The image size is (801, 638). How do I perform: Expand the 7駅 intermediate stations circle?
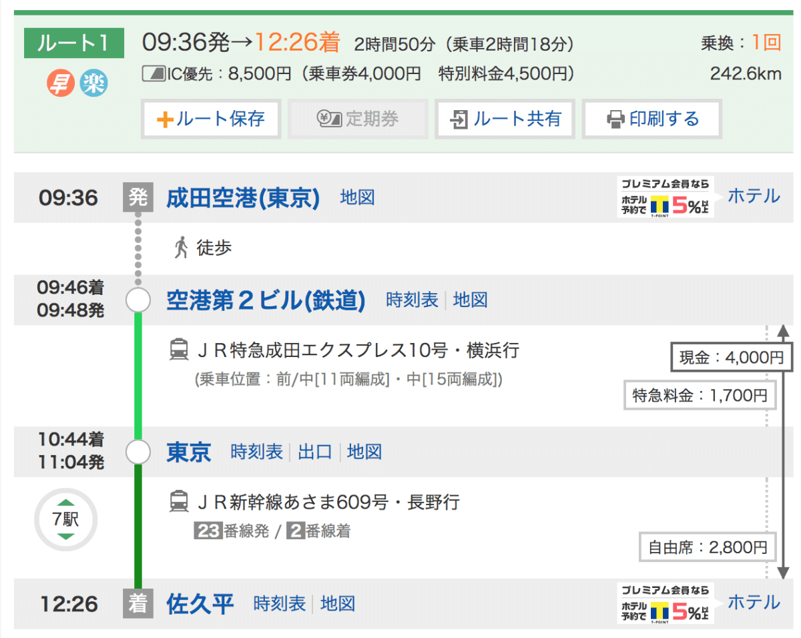66,519
